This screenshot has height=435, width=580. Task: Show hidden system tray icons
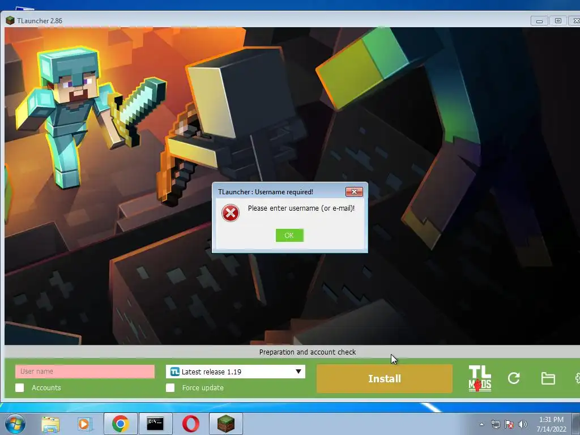click(x=481, y=424)
